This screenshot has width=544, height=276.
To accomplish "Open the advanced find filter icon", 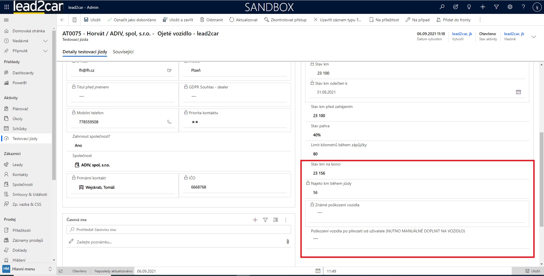I will click(x=496, y=7).
